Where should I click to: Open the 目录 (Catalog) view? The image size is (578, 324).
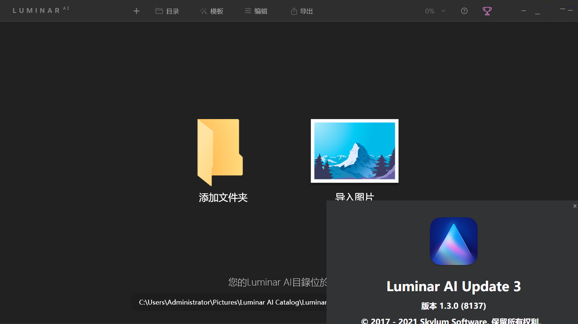point(172,11)
